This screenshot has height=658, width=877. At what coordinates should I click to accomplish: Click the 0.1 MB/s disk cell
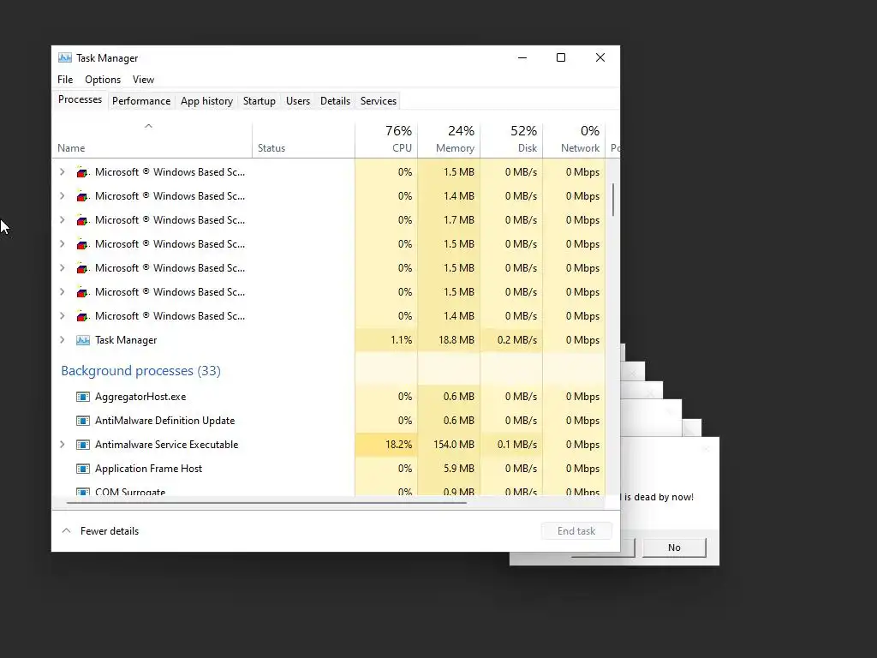[x=512, y=445]
